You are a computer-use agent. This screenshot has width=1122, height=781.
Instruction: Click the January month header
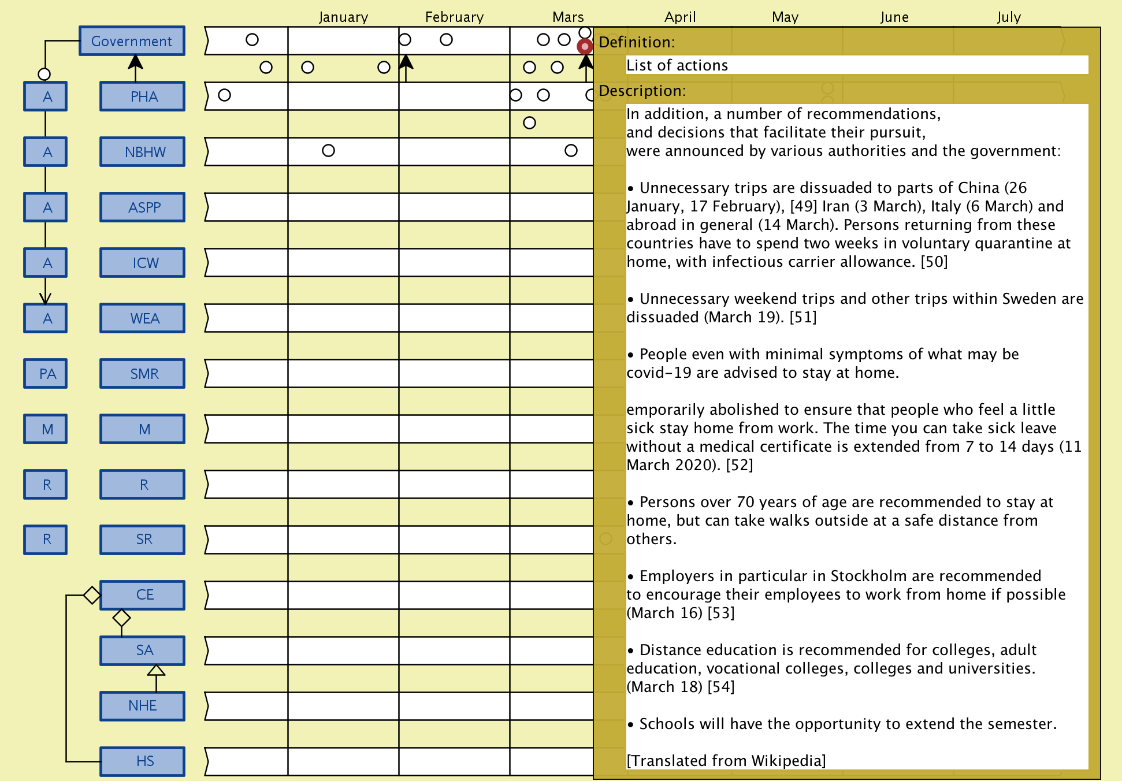pos(343,17)
